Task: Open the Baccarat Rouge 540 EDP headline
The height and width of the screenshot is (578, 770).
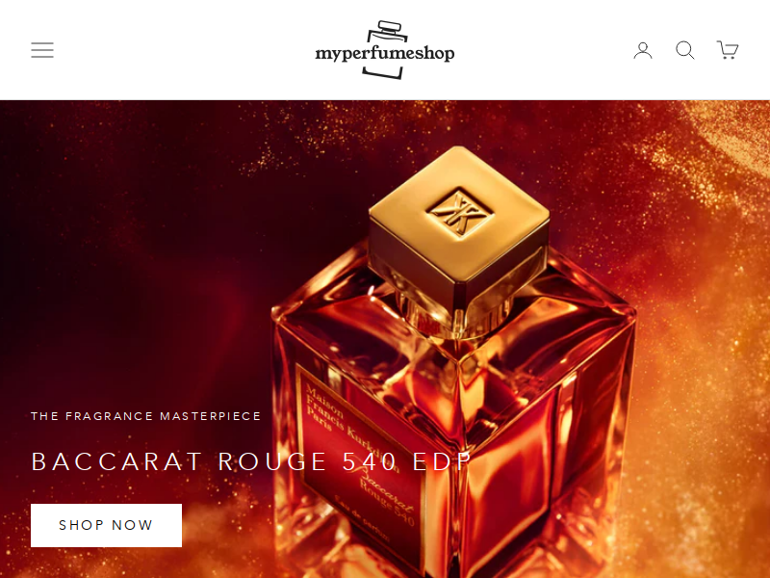Action: [251, 461]
